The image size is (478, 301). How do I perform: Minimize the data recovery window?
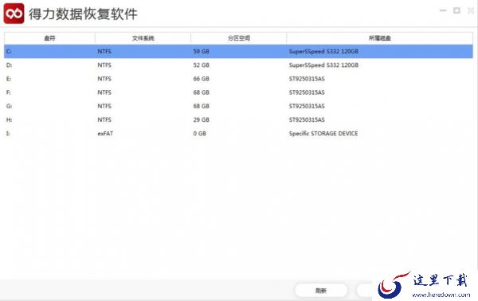(x=443, y=10)
